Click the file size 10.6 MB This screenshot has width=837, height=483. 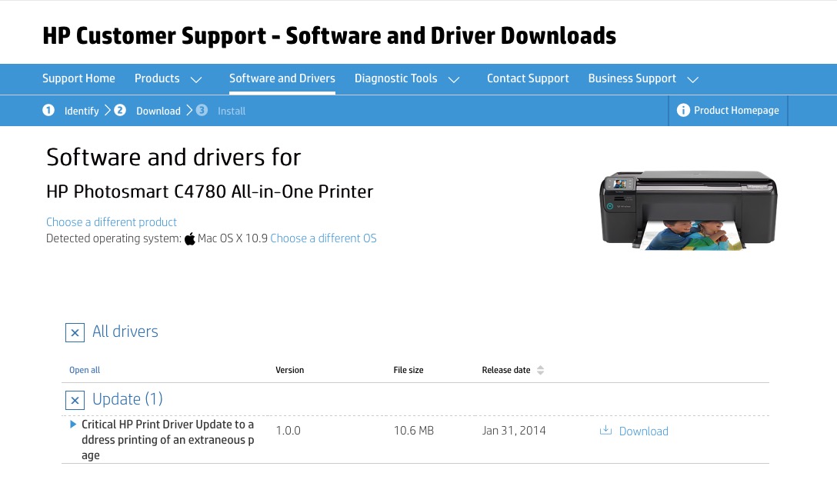[414, 430]
